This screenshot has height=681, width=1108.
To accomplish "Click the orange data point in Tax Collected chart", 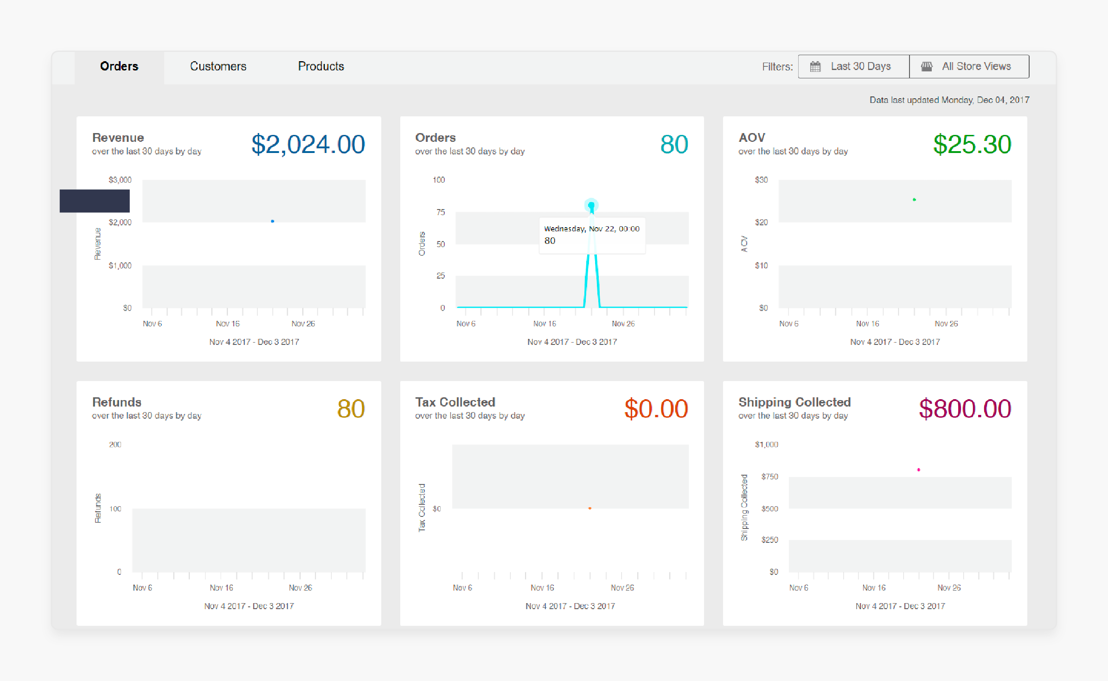I will click(x=590, y=508).
